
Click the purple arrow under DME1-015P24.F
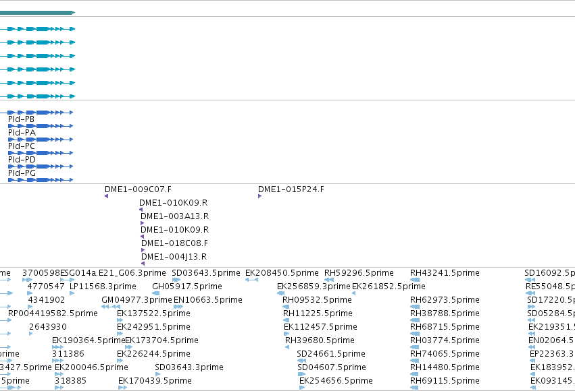[259, 196]
